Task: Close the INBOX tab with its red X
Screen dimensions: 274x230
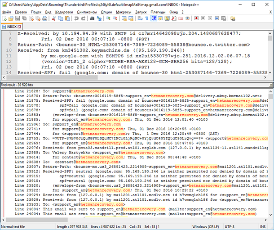Action: click(19, 27)
